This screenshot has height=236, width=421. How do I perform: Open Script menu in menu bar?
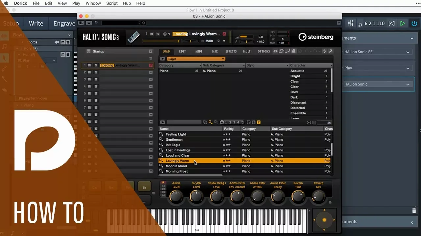click(x=112, y=3)
